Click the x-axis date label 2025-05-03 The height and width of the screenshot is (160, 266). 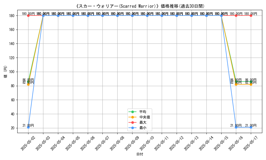pyautogui.click(x=43, y=143)
